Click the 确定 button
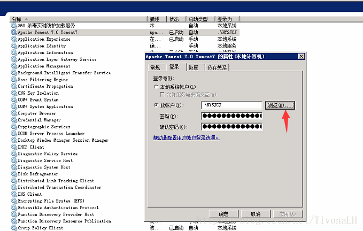Screen dimensions: 363x231 pos(223,214)
